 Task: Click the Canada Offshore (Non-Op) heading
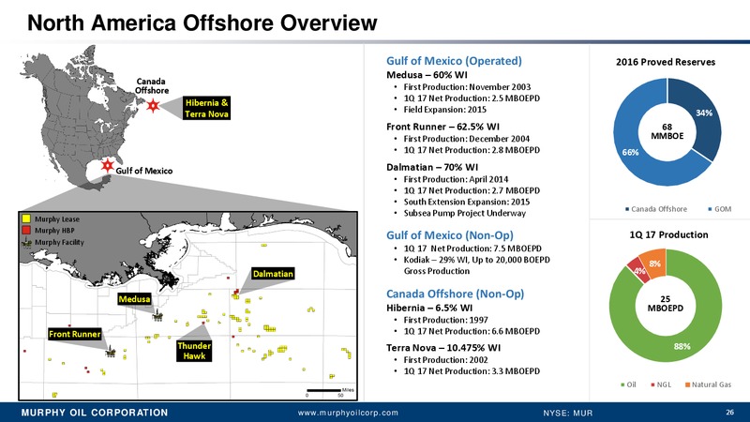455,294
